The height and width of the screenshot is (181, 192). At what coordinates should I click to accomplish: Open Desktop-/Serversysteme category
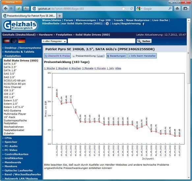pyautogui.click(x=23, y=48)
